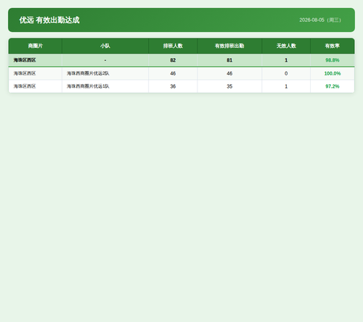This screenshot has height=322, width=363.
Task: Select bold 海珠区西区 in the summary row
Action: [x=25, y=60]
